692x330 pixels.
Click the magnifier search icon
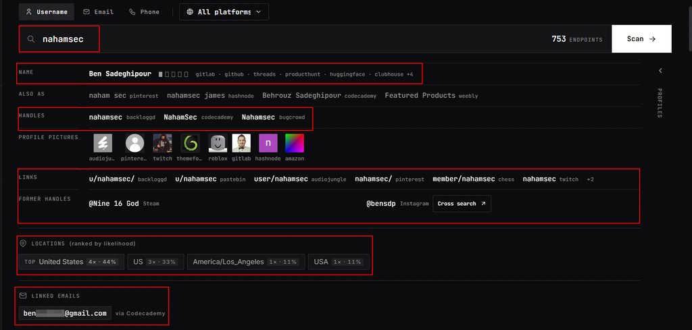[31, 39]
